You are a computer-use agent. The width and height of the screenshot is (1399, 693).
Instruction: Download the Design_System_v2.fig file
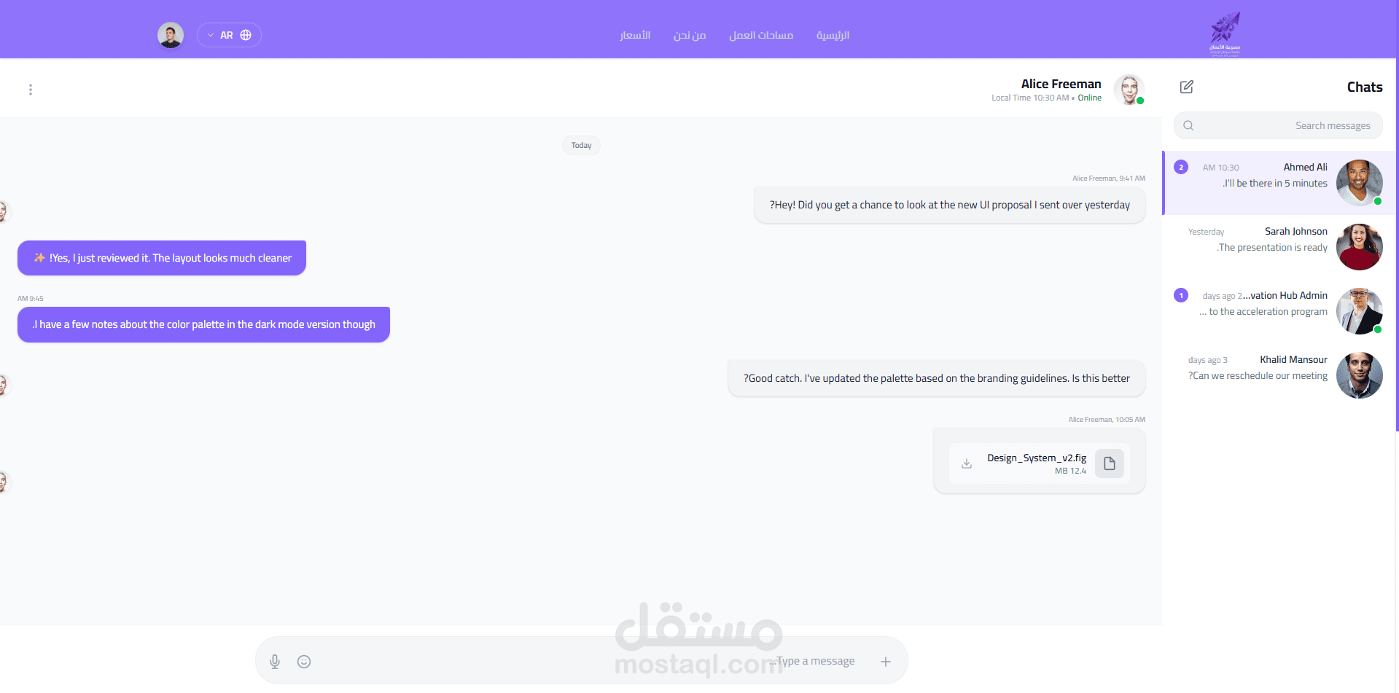tap(967, 463)
